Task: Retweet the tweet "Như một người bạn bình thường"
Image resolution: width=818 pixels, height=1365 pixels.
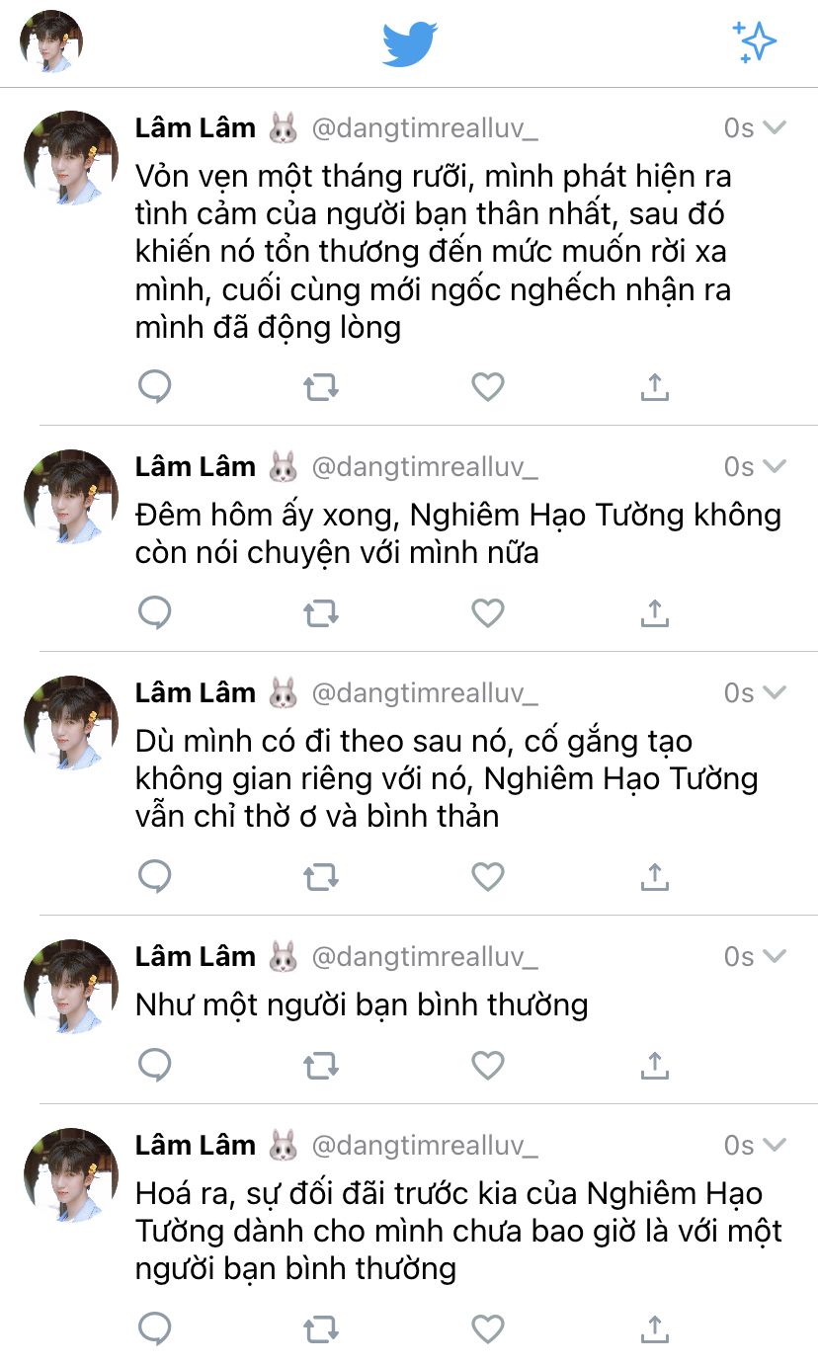Action: 321,1065
